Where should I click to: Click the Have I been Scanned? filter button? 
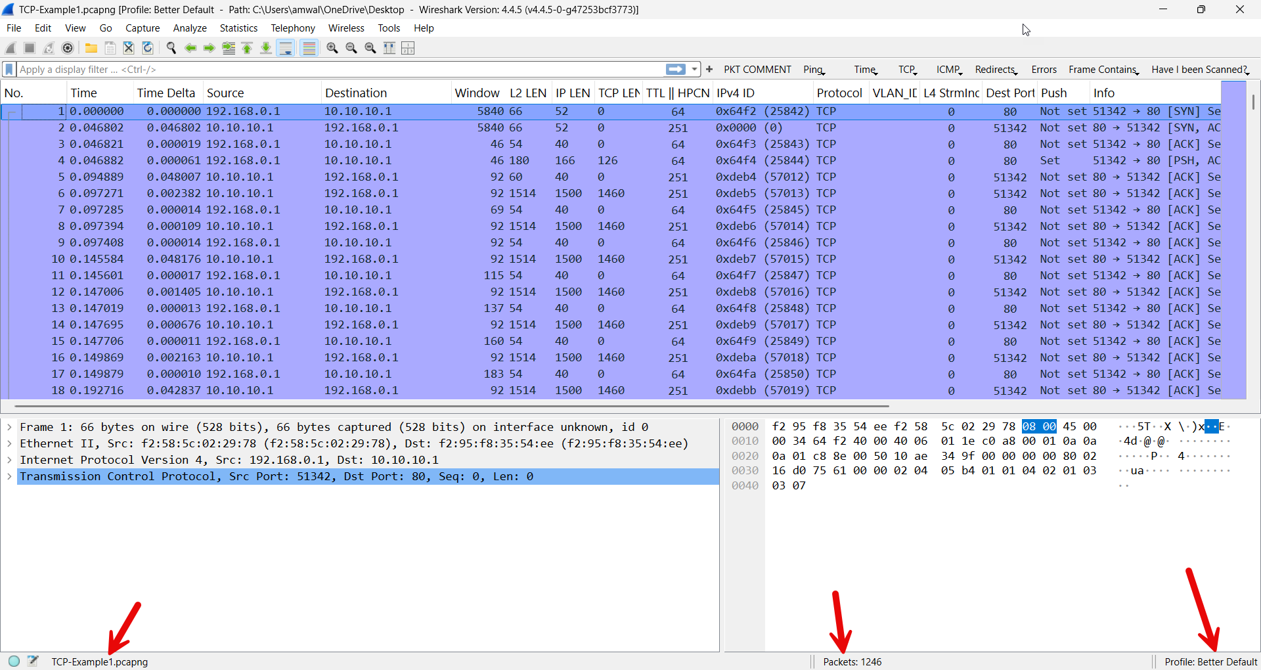1201,69
